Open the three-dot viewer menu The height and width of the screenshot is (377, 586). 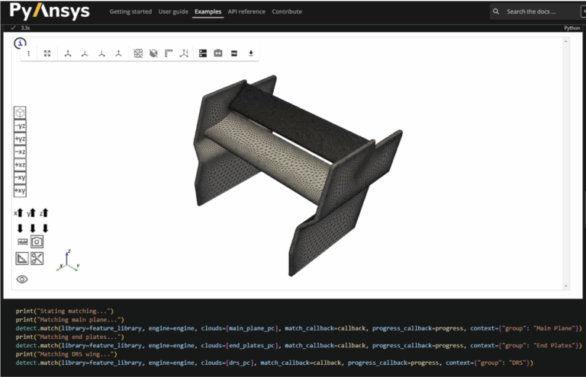tap(29, 53)
